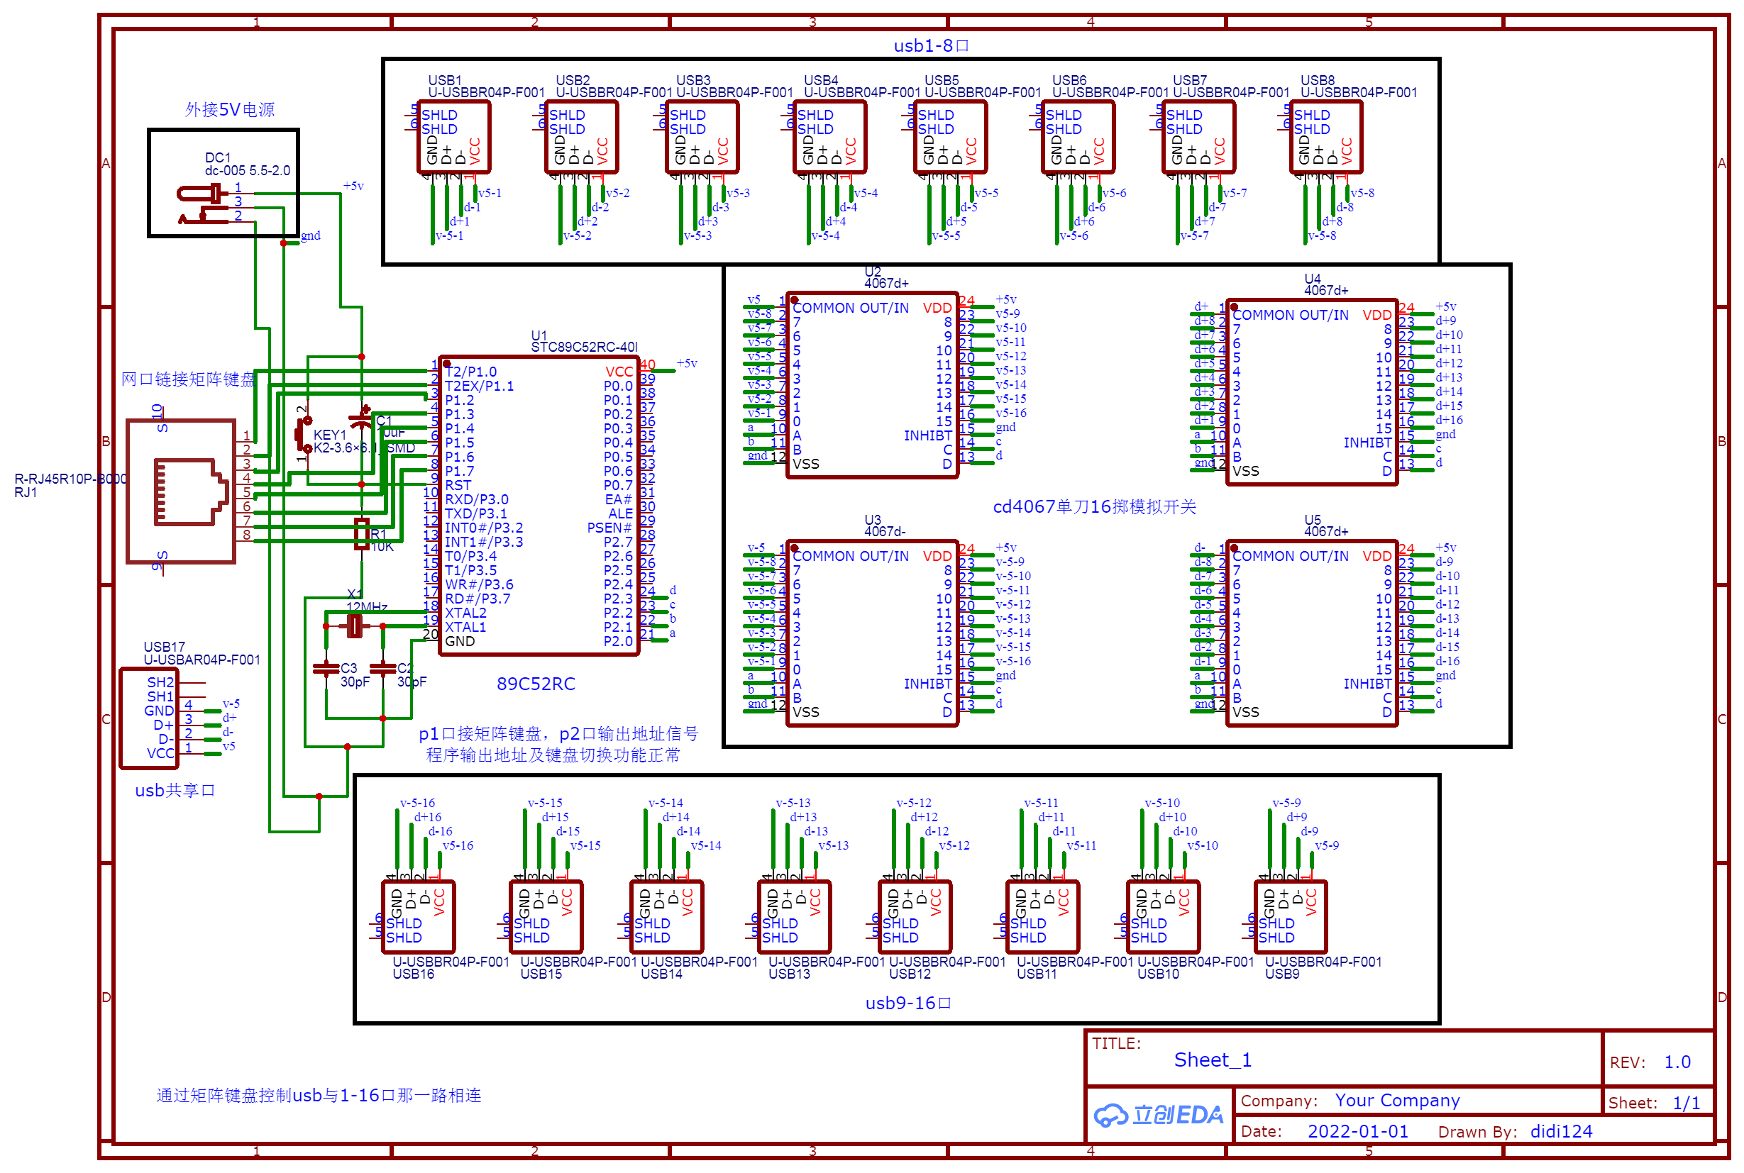This screenshot has width=1744, height=1173.
Task: Click the 'v5-1' net label under USB1
Action: (490, 193)
